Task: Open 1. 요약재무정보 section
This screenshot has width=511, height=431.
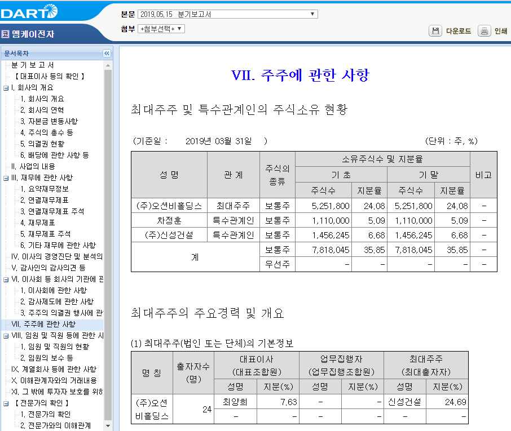Action: point(45,189)
